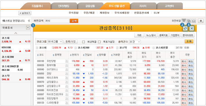Open 주식종합 submenu

coord(74,13)
